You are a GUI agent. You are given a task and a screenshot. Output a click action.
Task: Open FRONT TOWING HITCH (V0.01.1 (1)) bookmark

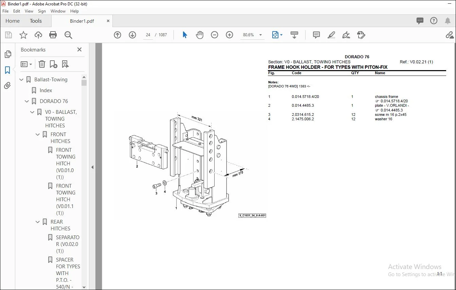click(66, 200)
